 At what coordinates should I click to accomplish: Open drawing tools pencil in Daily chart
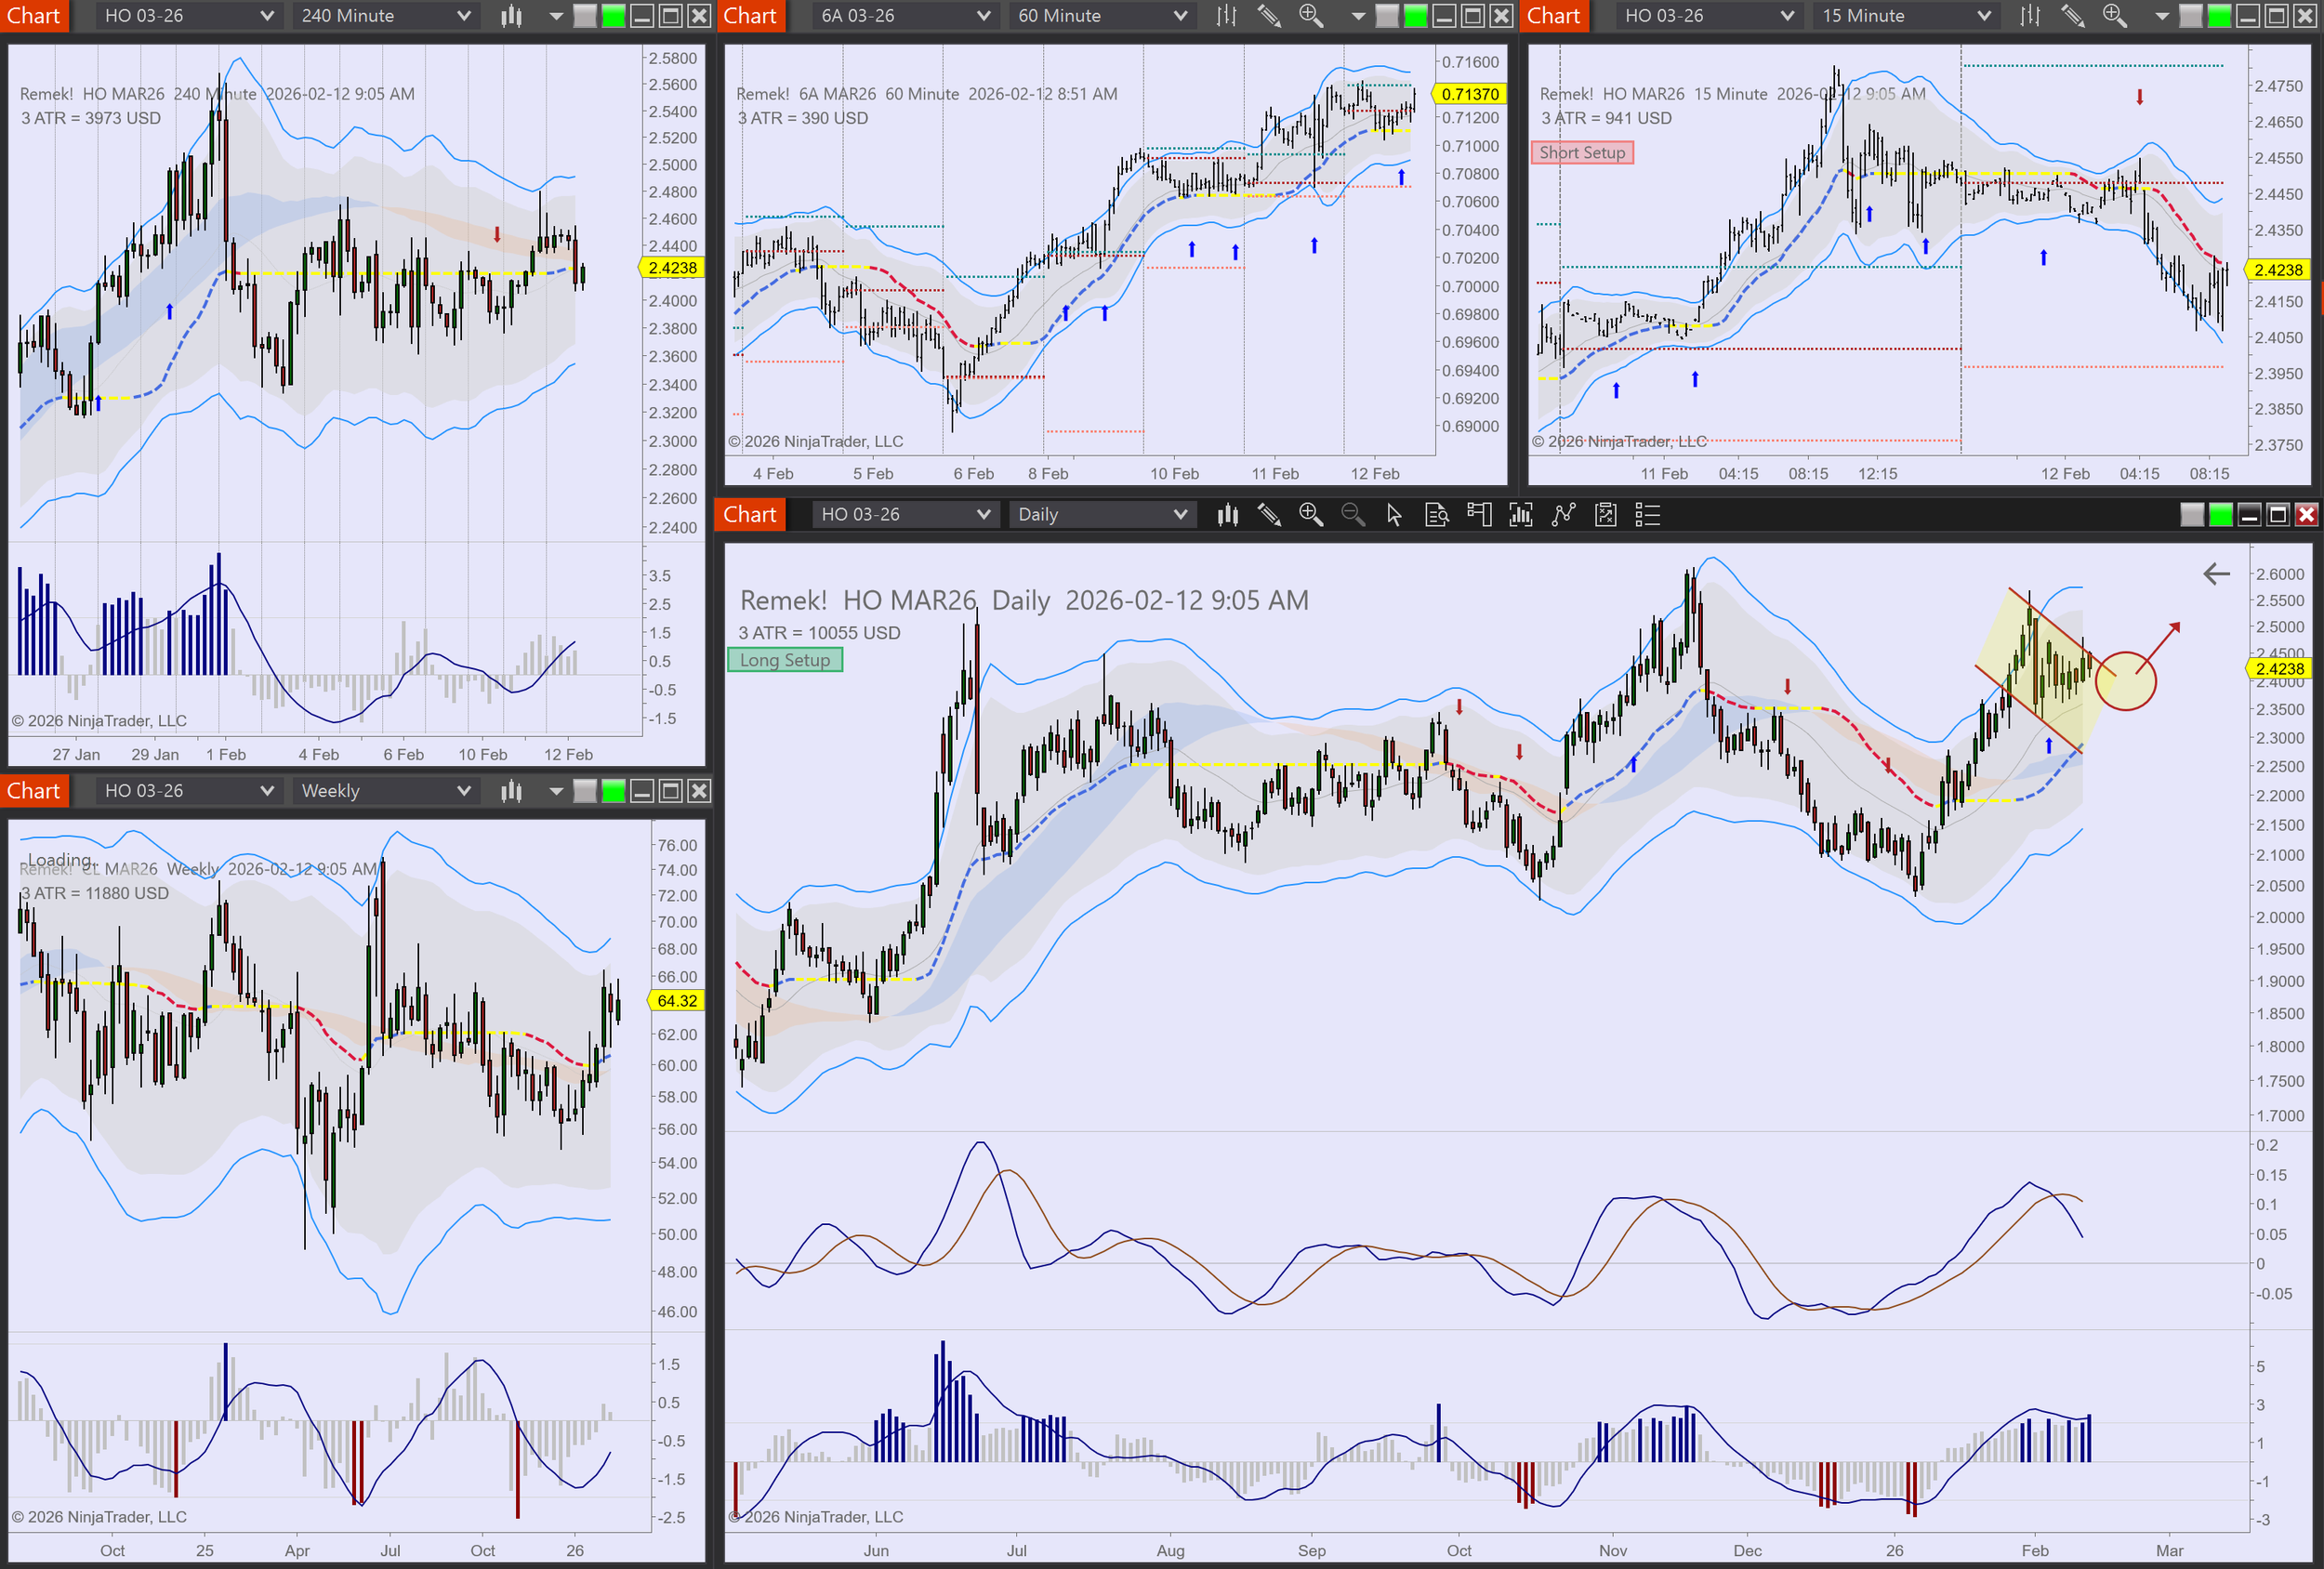[1269, 515]
